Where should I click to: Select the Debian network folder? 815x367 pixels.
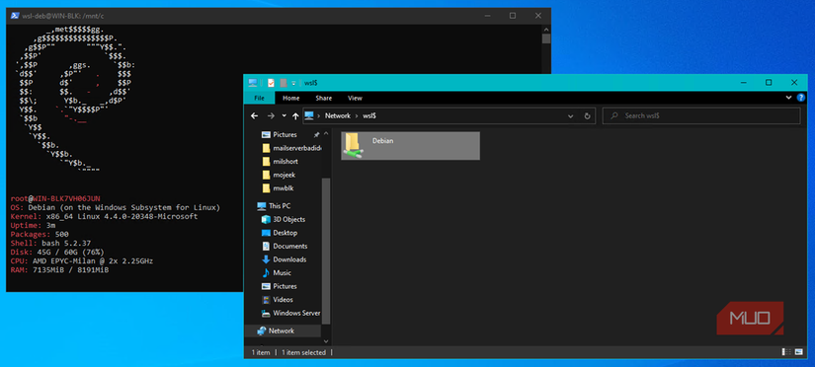410,145
